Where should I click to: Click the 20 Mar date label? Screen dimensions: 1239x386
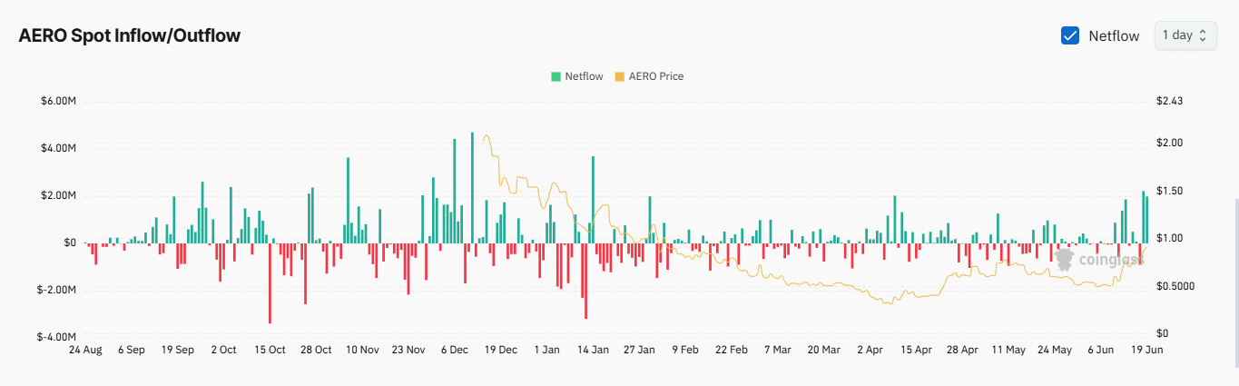point(824,350)
